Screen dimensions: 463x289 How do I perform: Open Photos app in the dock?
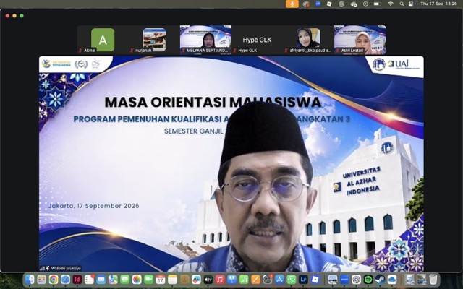pyautogui.click(x=137, y=280)
